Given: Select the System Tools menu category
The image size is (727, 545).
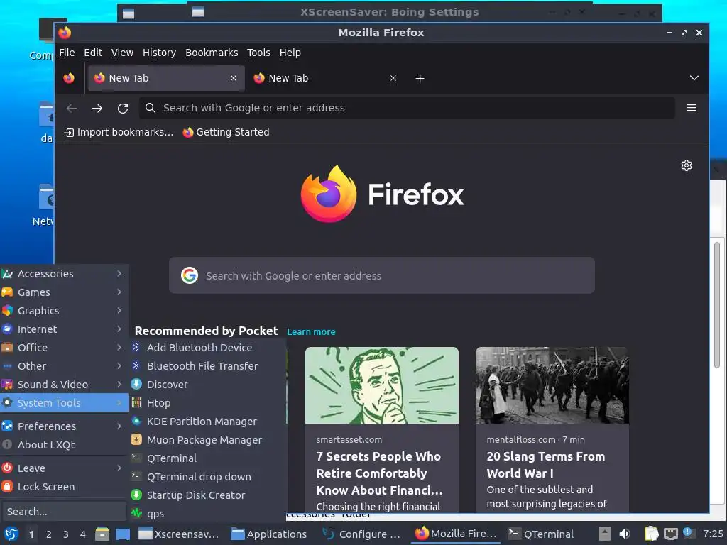Looking at the screenshot, I should click(64, 403).
